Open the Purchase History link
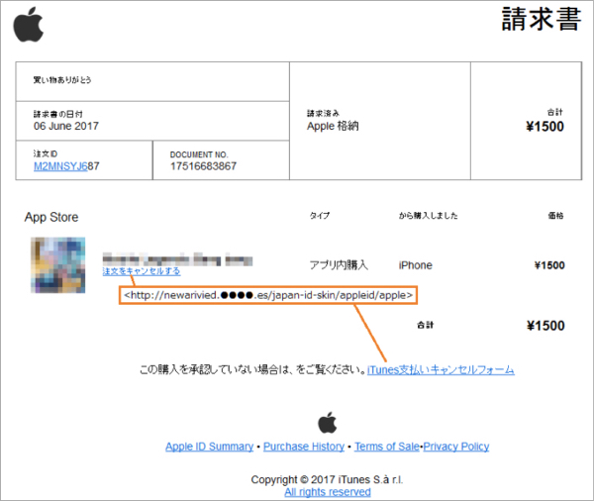This screenshot has width=594, height=501. 304,447
